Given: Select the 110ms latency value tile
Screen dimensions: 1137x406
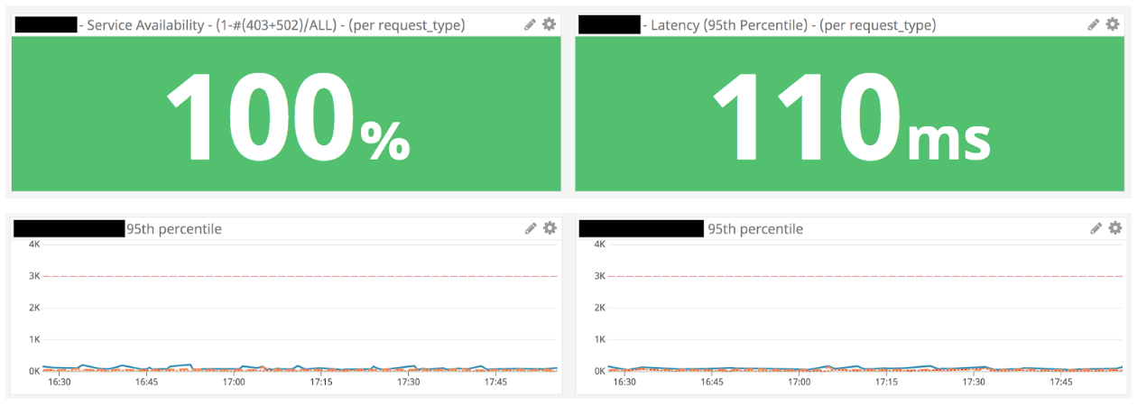Looking at the screenshot, I should [x=849, y=115].
